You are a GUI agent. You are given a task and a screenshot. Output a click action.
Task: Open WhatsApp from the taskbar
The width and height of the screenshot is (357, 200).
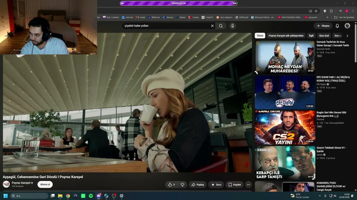click(x=83, y=196)
